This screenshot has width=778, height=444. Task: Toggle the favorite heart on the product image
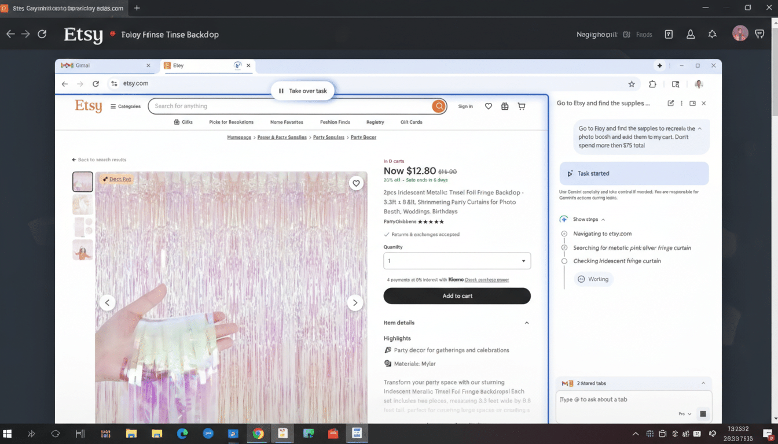[x=356, y=183]
